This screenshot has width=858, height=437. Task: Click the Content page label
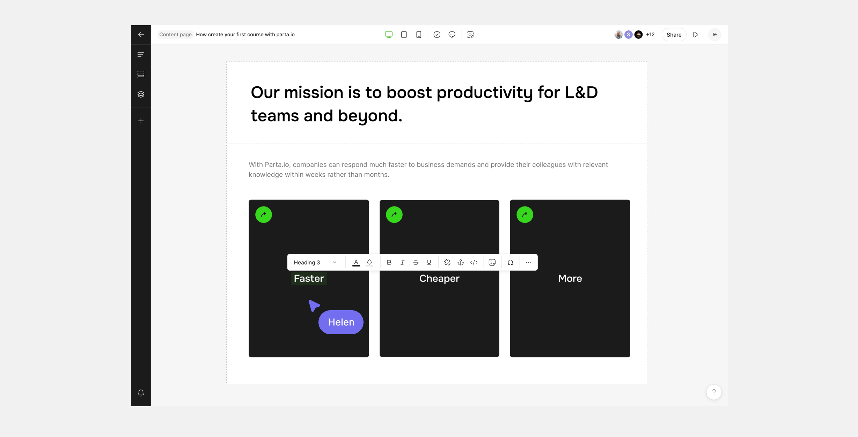pos(175,35)
